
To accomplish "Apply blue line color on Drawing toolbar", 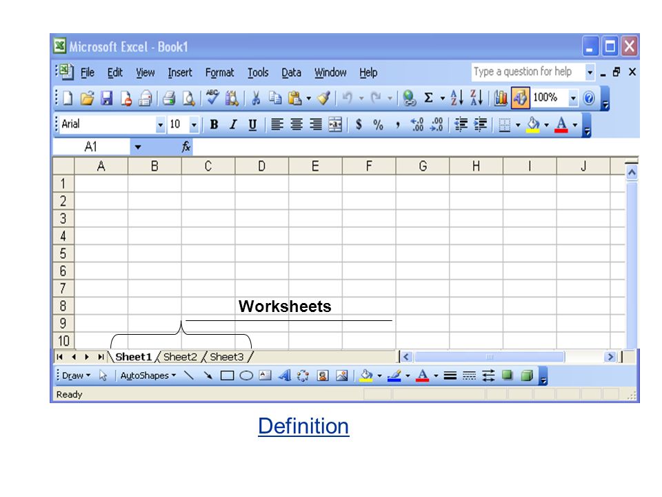I will [x=394, y=376].
